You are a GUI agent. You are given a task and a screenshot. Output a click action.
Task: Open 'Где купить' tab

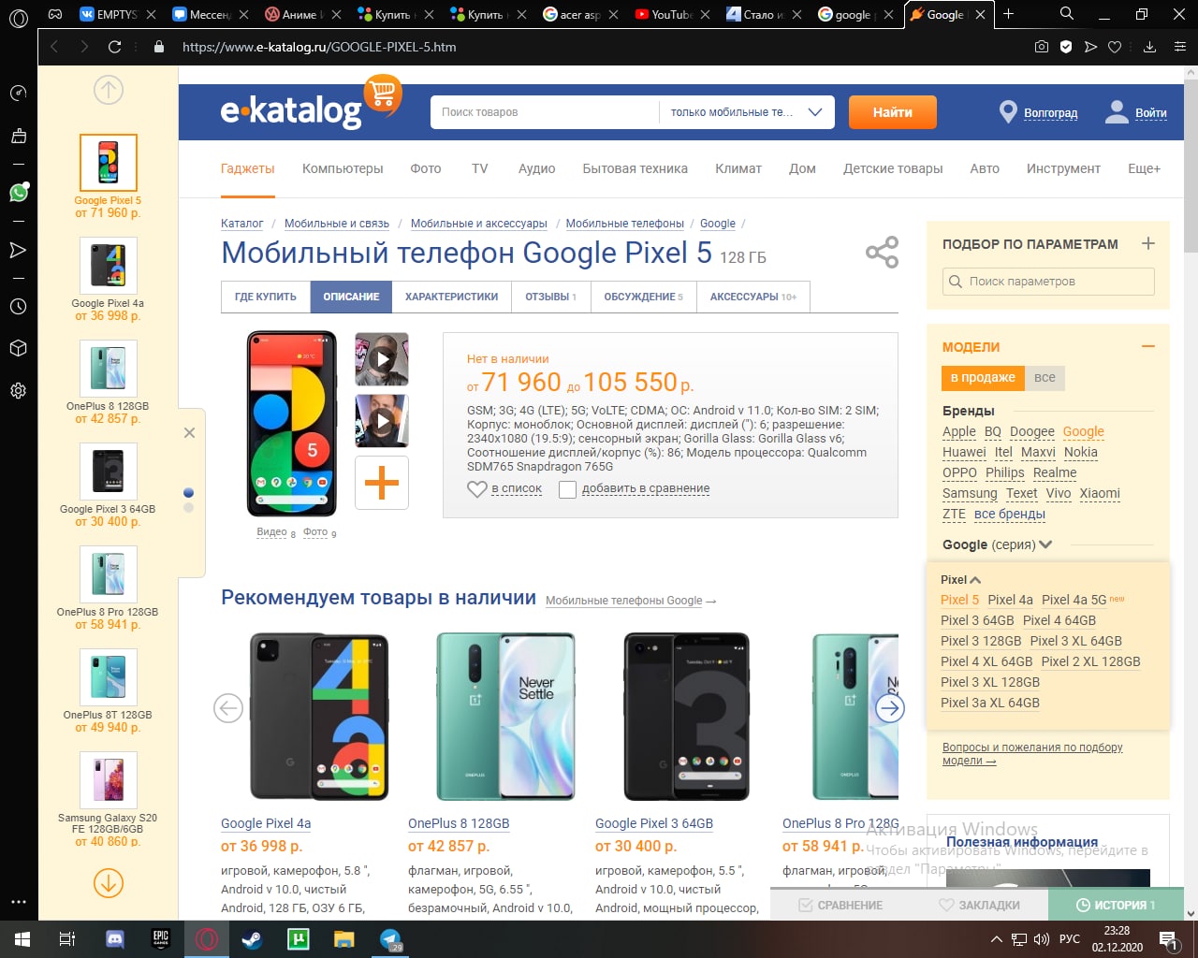(x=266, y=297)
